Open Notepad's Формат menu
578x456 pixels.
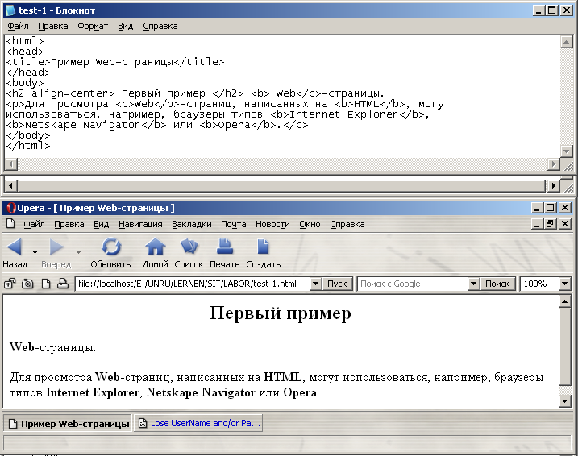pyautogui.click(x=93, y=26)
